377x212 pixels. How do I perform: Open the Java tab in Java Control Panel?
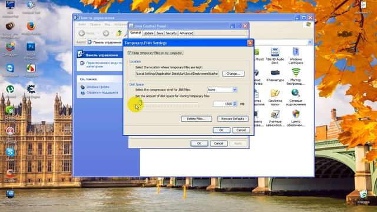[160, 33]
